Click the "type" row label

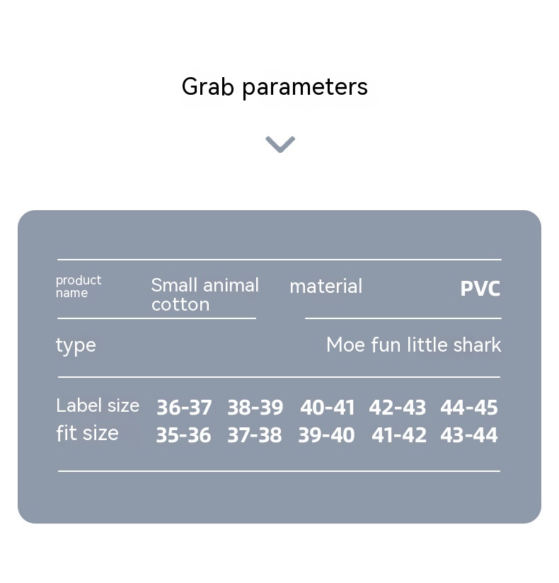pyautogui.click(x=76, y=345)
